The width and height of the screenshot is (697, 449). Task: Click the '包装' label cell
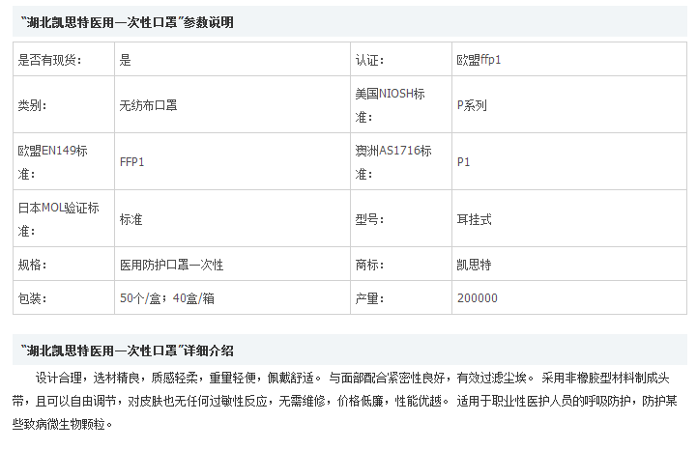32,298
